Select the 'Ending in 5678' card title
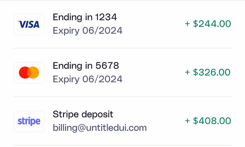The width and height of the screenshot is (245, 147). [x=86, y=66]
